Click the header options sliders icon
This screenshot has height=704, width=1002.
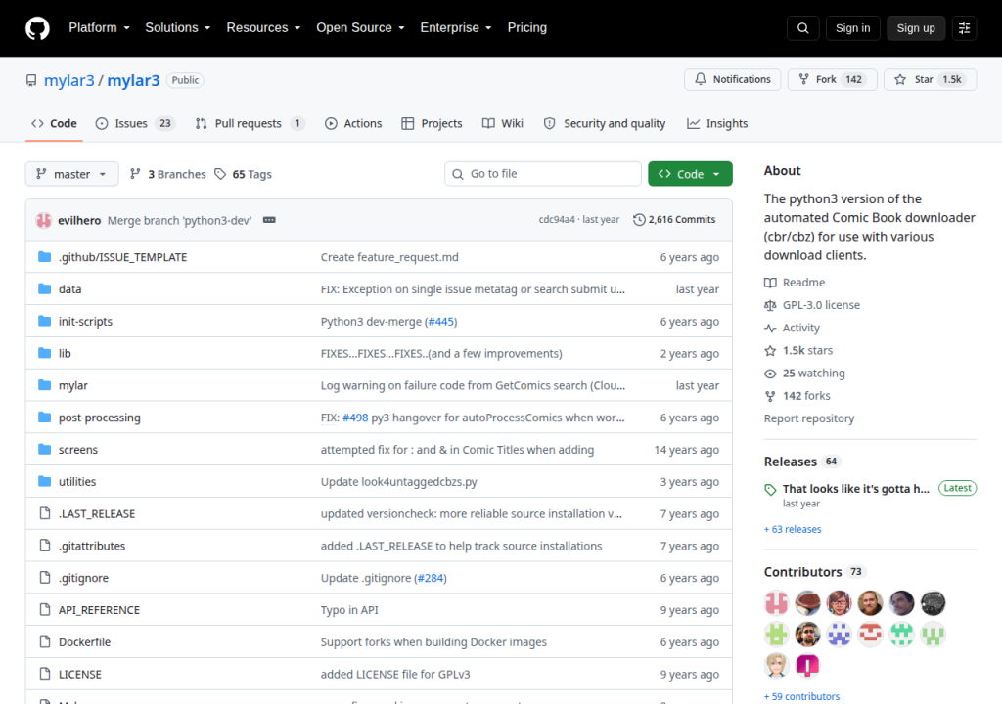(x=964, y=28)
